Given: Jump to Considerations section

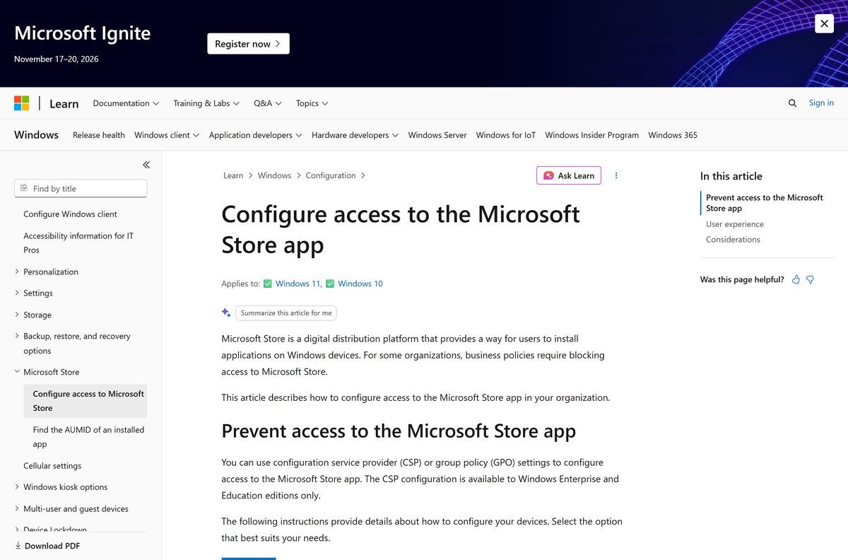Looking at the screenshot, I should [x=733, y=240].
